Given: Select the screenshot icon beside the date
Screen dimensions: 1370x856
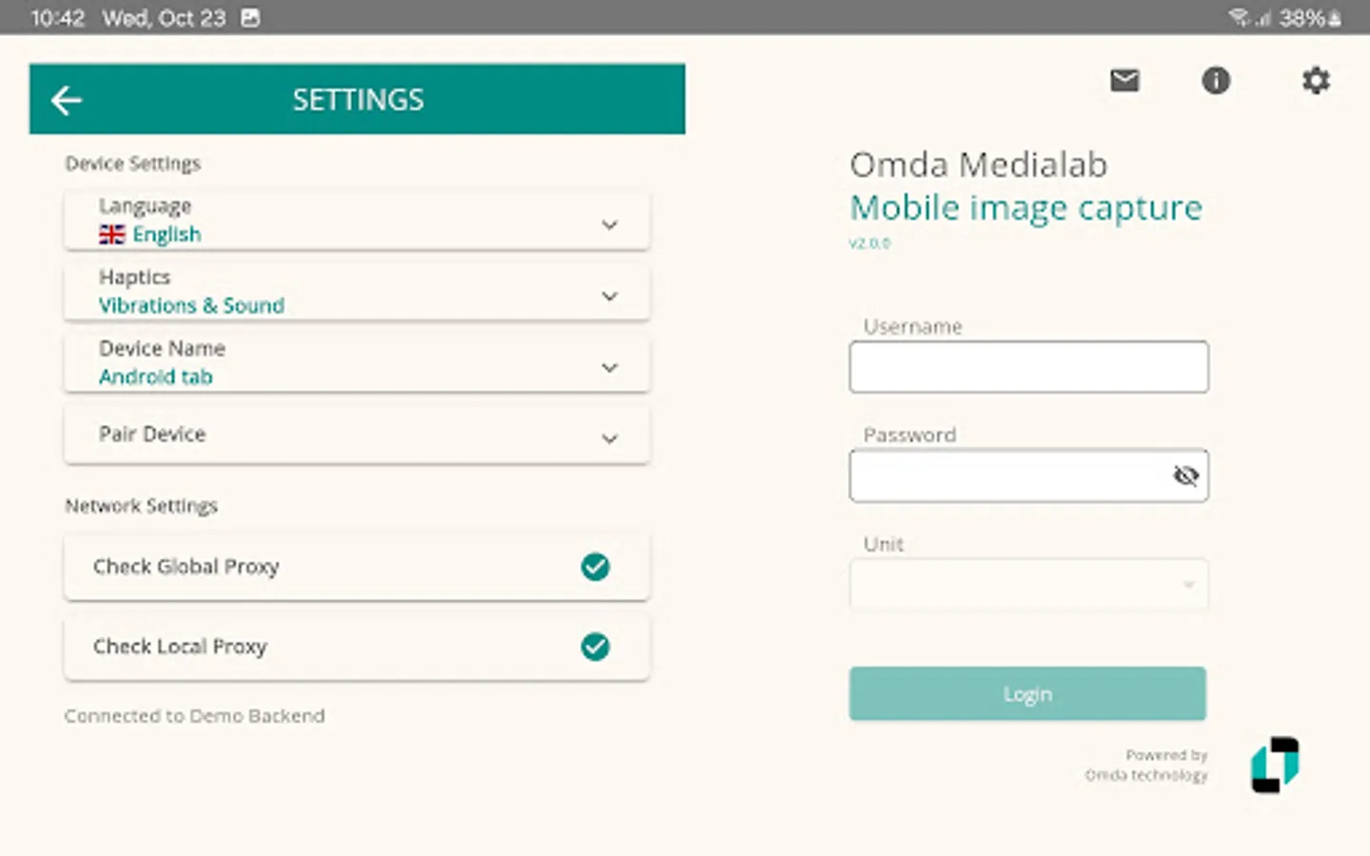Looking at the screenshot, I should click(251, 16).
